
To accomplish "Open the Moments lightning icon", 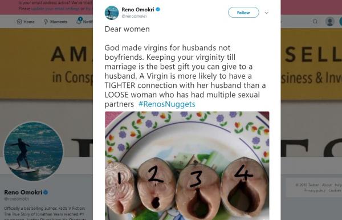I will click(x=46, y=22).
